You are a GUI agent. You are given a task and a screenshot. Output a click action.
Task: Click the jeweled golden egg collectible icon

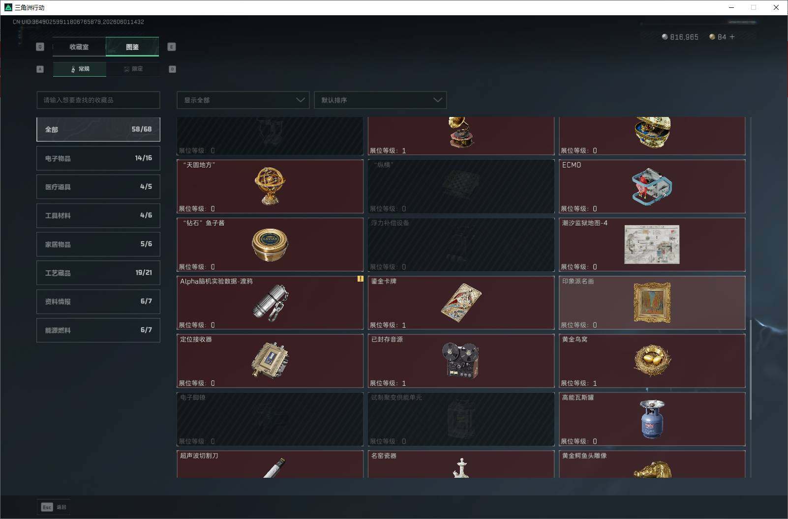[x=652, y=132]
